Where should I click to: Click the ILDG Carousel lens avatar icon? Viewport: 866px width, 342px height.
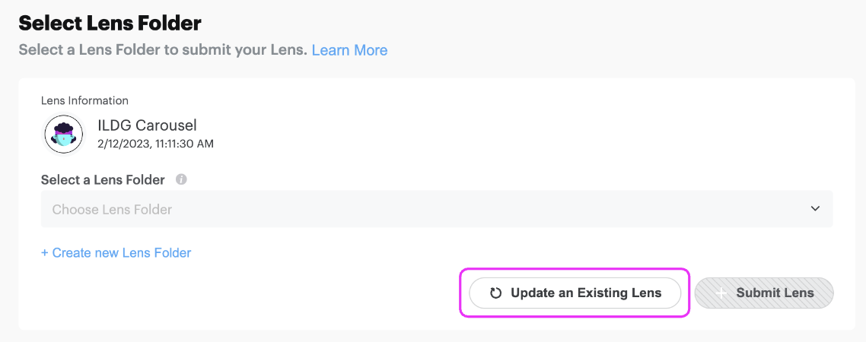(64, 135)
